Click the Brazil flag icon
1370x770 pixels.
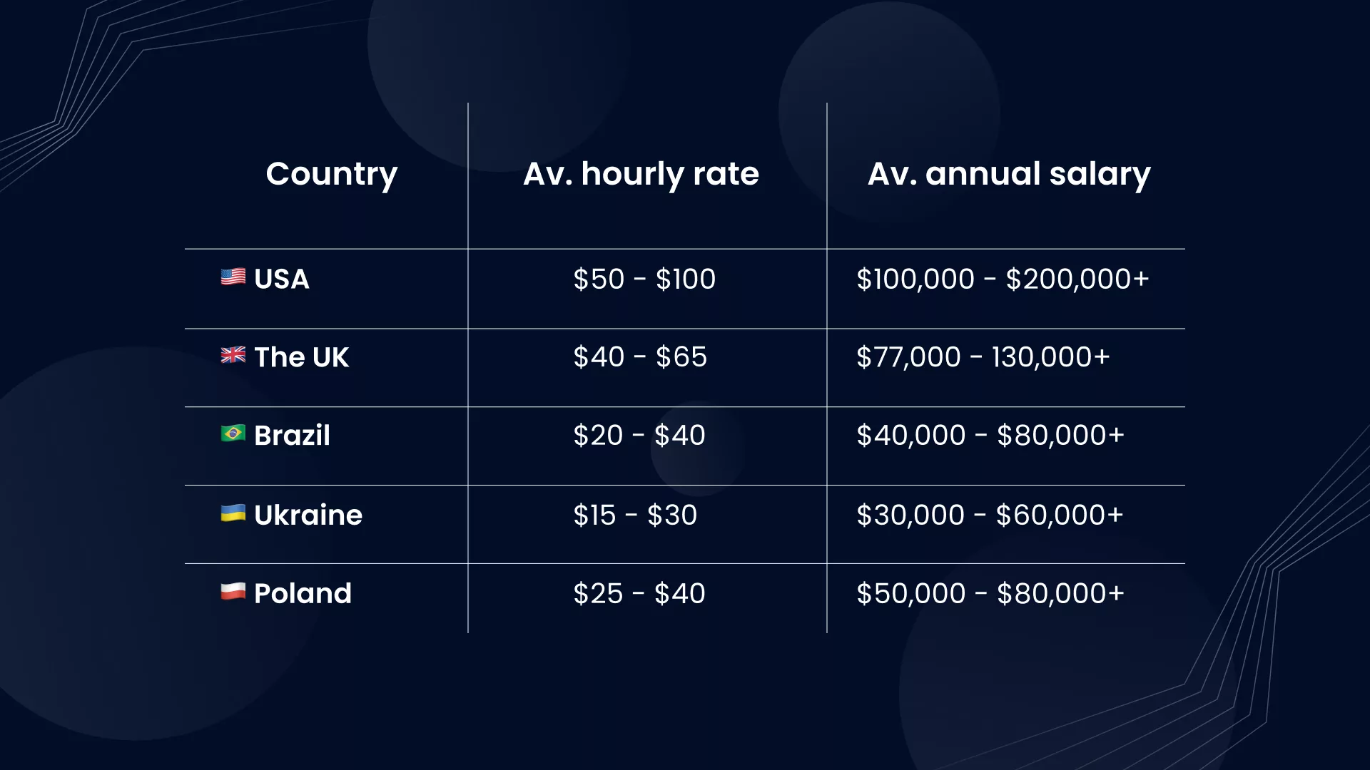point(233,433)
